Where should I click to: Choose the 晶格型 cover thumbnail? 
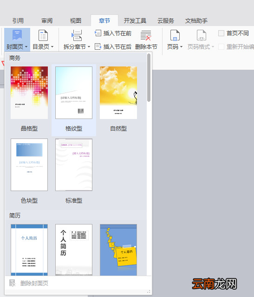click(29, 92)
